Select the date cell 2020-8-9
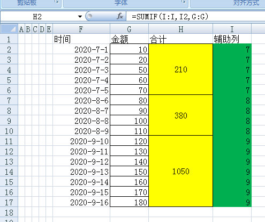This screenshot has height=222, width=265. (x=81, y=130)
